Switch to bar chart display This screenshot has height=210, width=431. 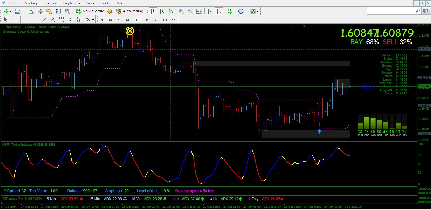153,11
